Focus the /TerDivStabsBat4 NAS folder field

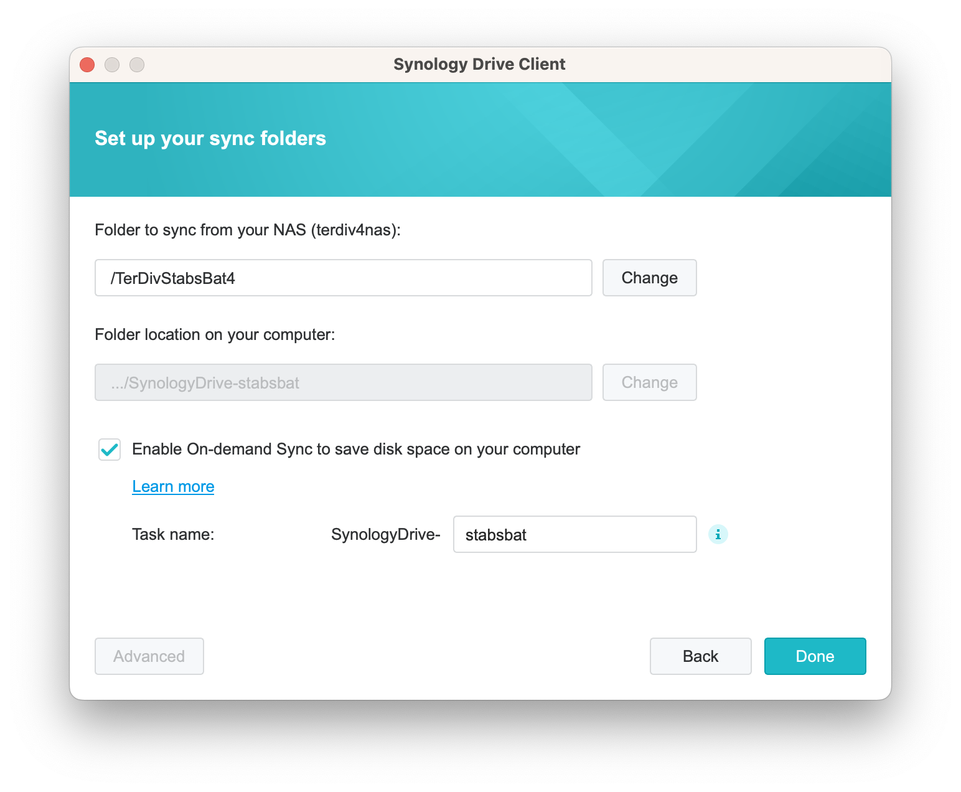click(x=343, y=278)
